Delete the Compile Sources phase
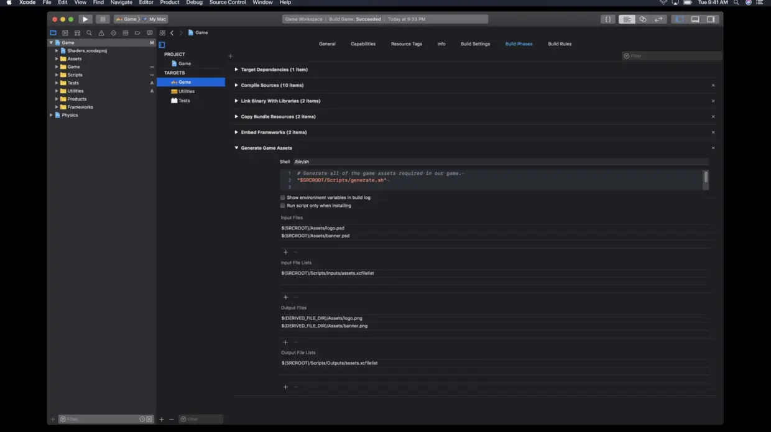This screenshot has width=771, height=432. pyautogui.click(x=713, y=85)
